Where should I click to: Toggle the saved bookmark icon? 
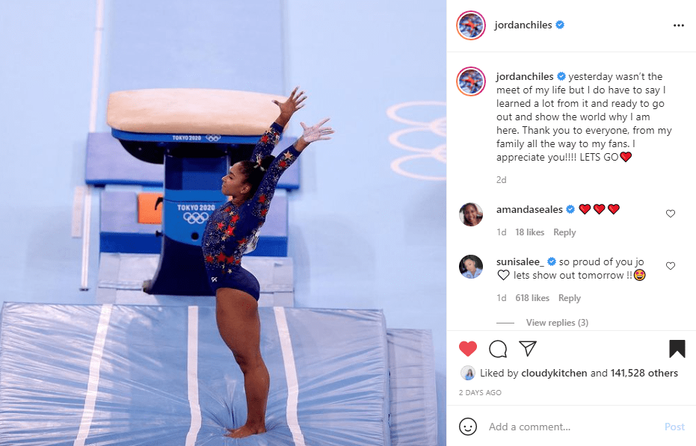pos(677,349)
